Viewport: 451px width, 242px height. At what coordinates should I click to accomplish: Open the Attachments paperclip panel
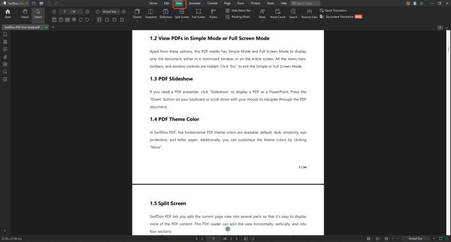click(5, 57)
